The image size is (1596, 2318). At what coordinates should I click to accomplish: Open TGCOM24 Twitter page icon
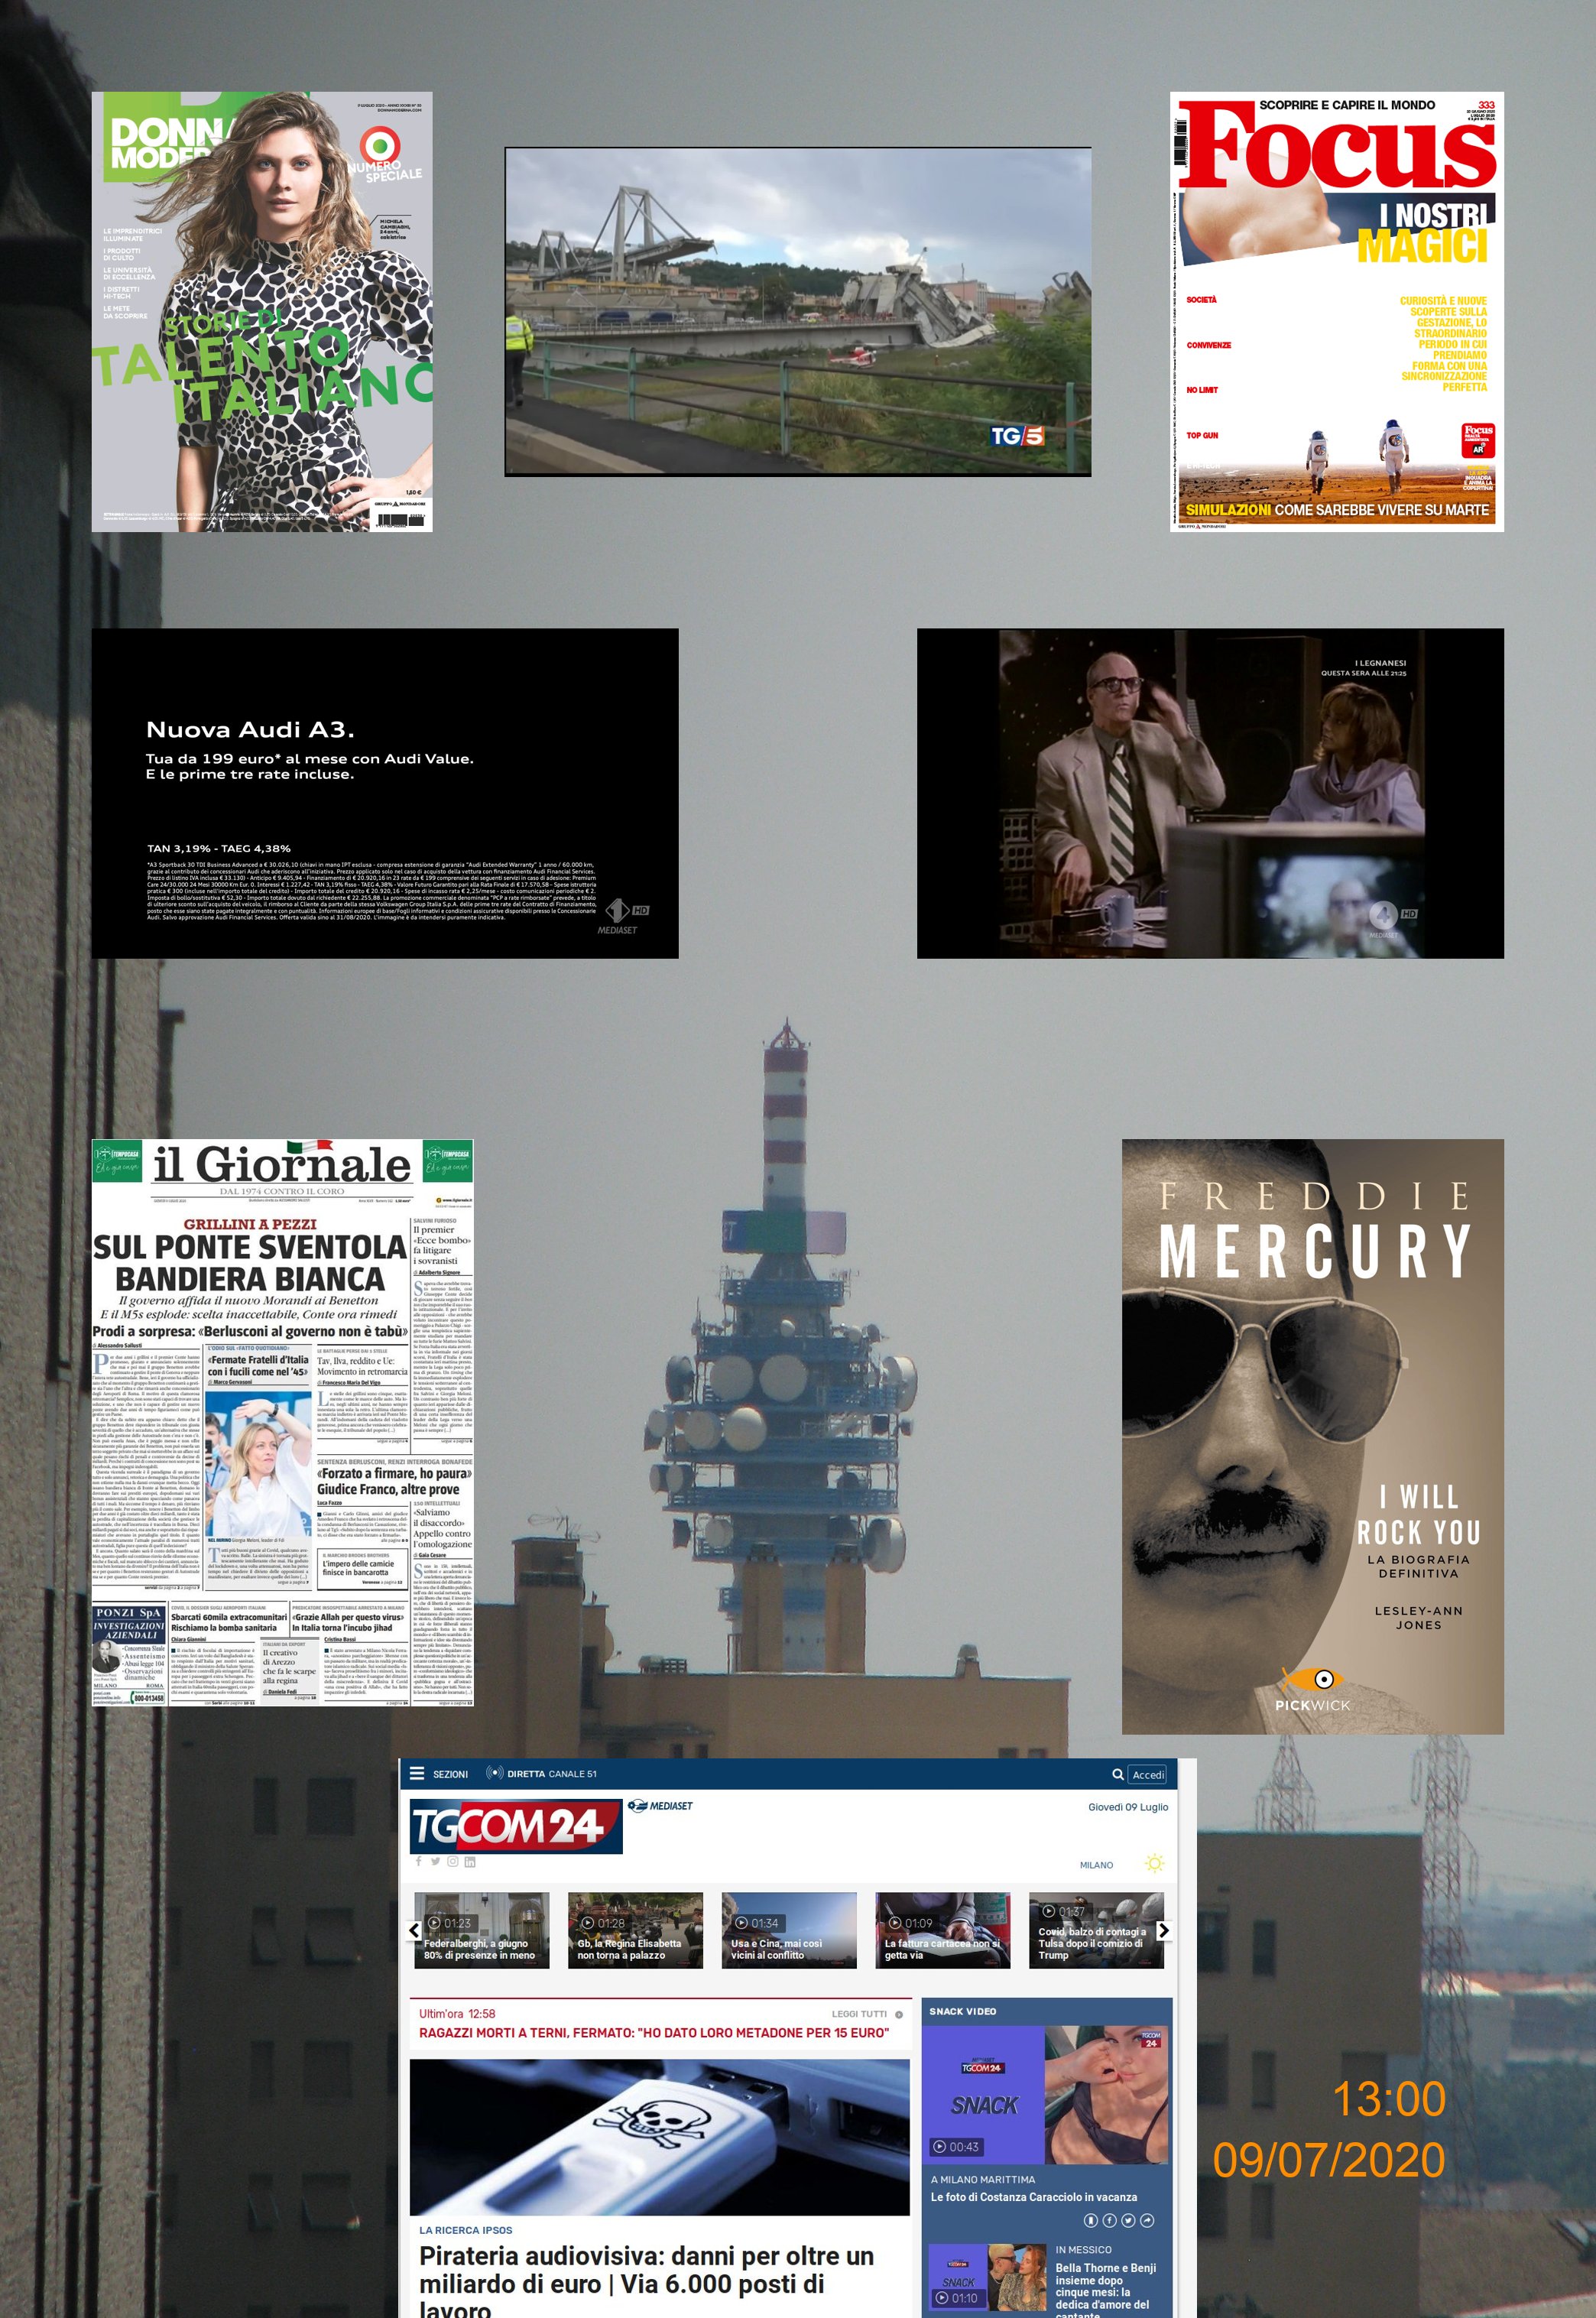pos(435,1861)
